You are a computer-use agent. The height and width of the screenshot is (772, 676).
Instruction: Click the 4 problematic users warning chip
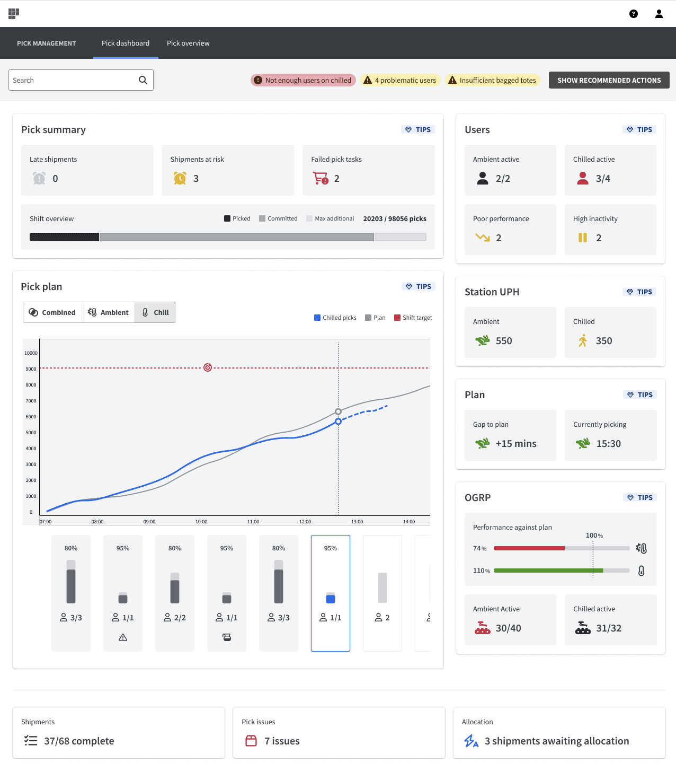click(400, 80)
